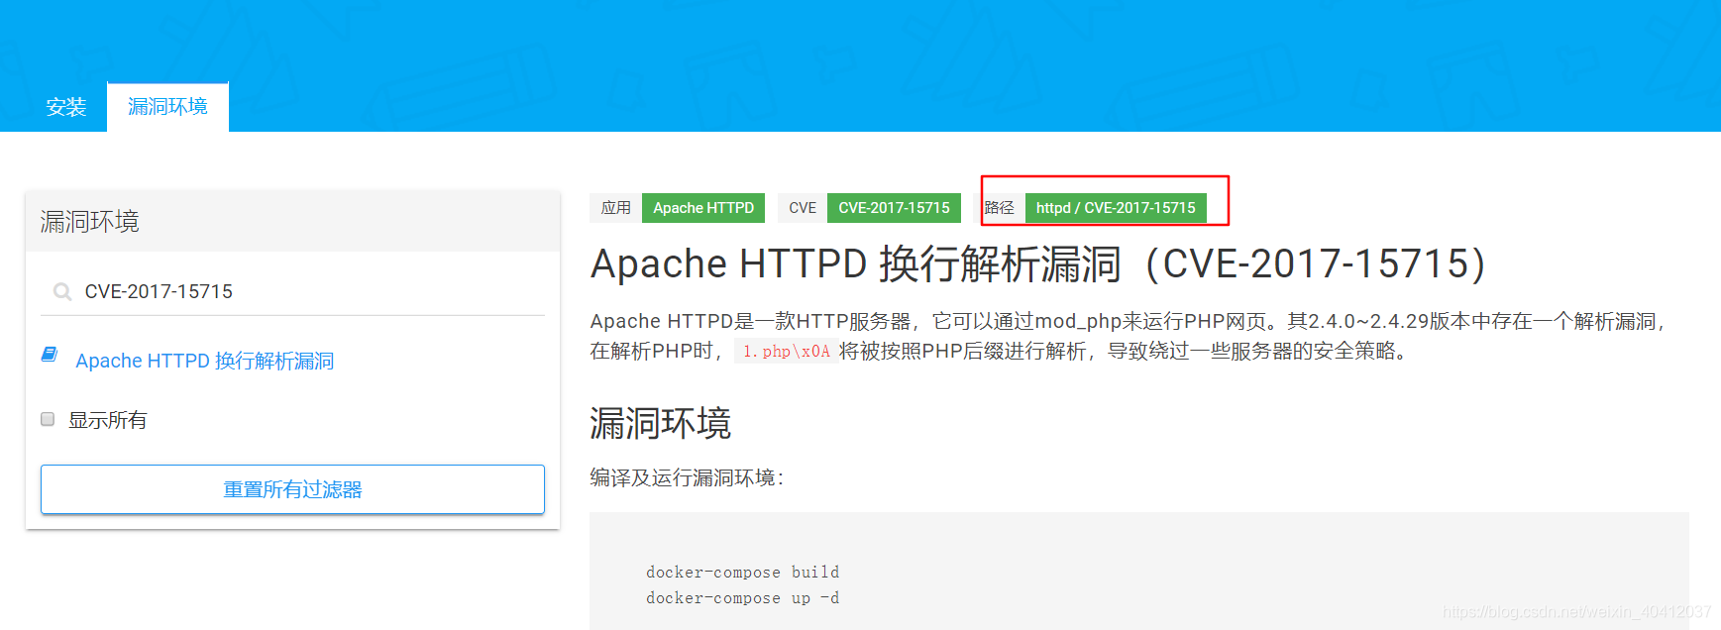
Task: Click the book icon beside Apache HTTPD result
Action: (50, 355)
